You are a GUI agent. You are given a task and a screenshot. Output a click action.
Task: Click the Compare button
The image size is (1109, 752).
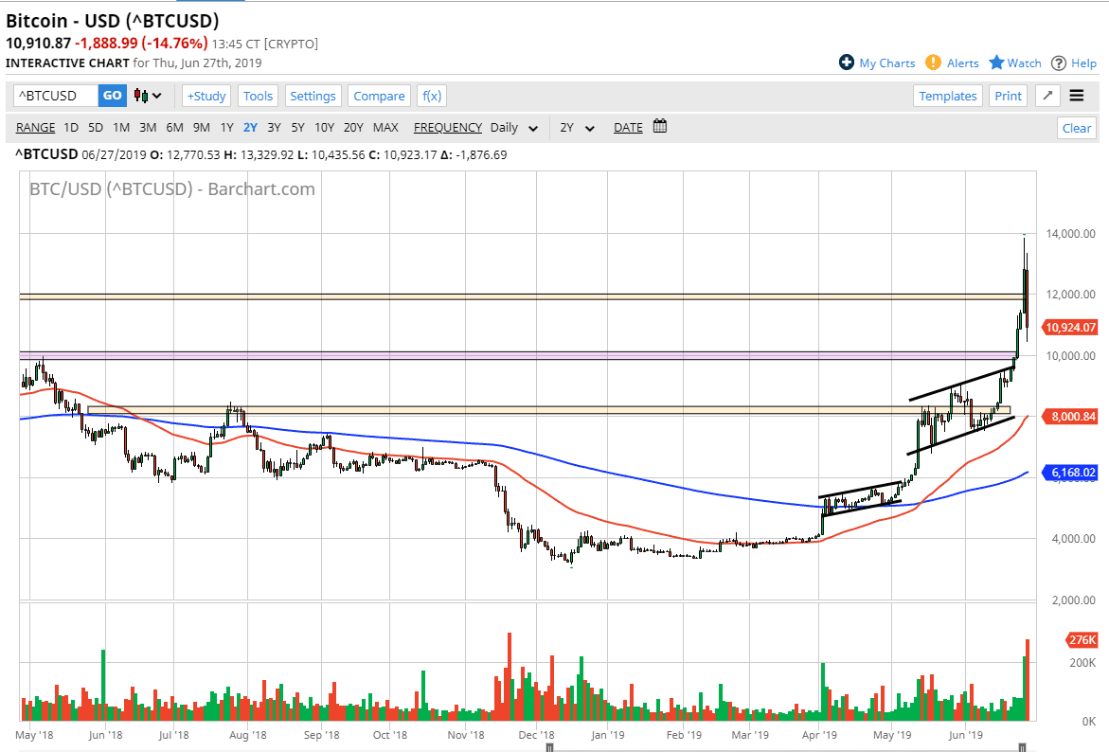379,96
